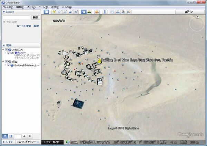Open the ルートを検索 link
The width and height of the screenshot is (207, 146).
[x=24, y=26]
